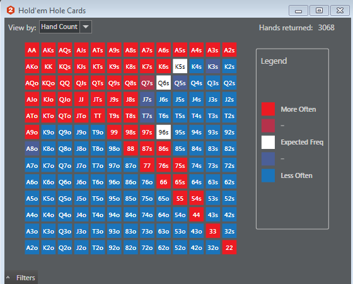
Task: Click the blue Less Often swatch
Action: (x=268, y=175)
